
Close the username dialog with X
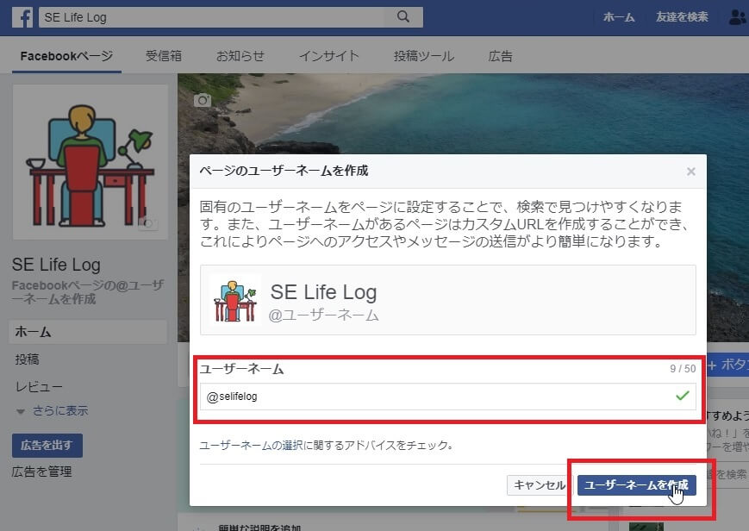[x=690, y=172]
